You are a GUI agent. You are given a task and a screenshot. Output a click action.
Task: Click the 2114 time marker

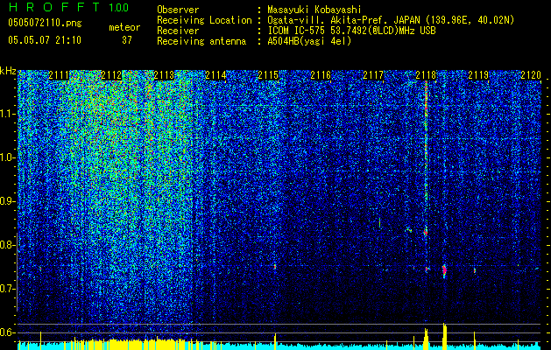(215, 75)
